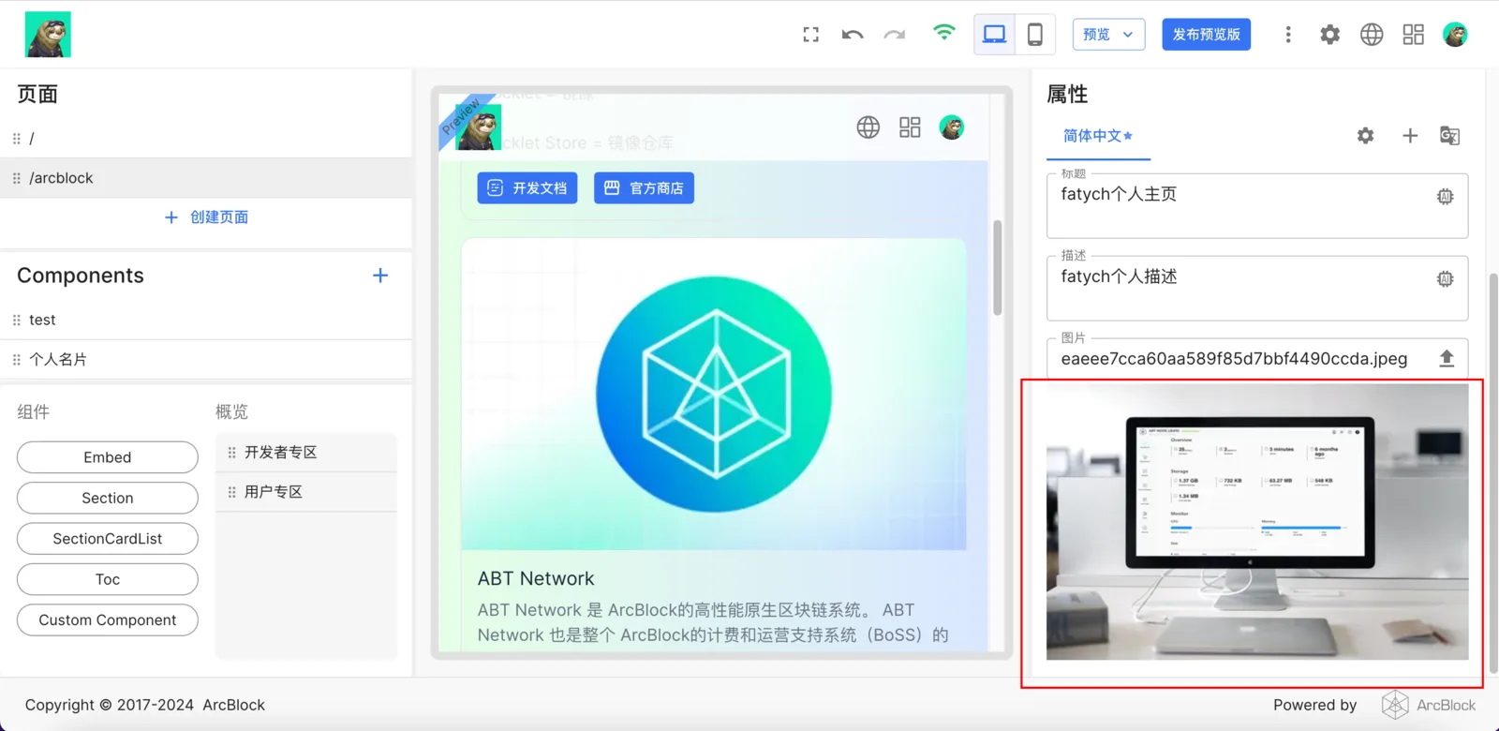Click the translate icon in properties panel
The image size is (1499, 731).
tap(1449, 136)
